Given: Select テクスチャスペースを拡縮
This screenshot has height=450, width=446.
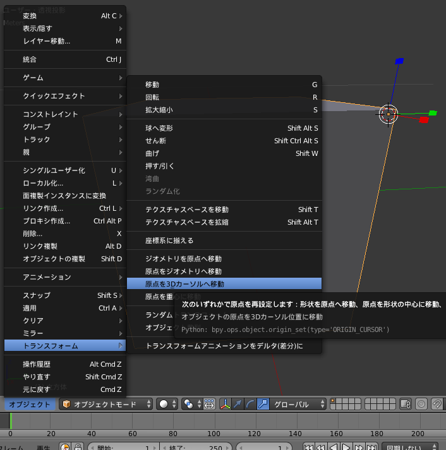Looking at the screenshot, I should tap(224, 222).
